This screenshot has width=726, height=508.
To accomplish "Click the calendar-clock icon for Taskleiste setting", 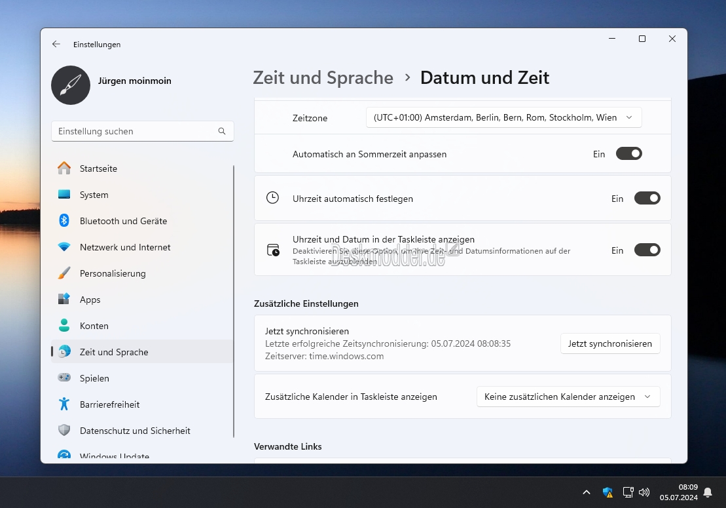I will click(x=273, y=250).
